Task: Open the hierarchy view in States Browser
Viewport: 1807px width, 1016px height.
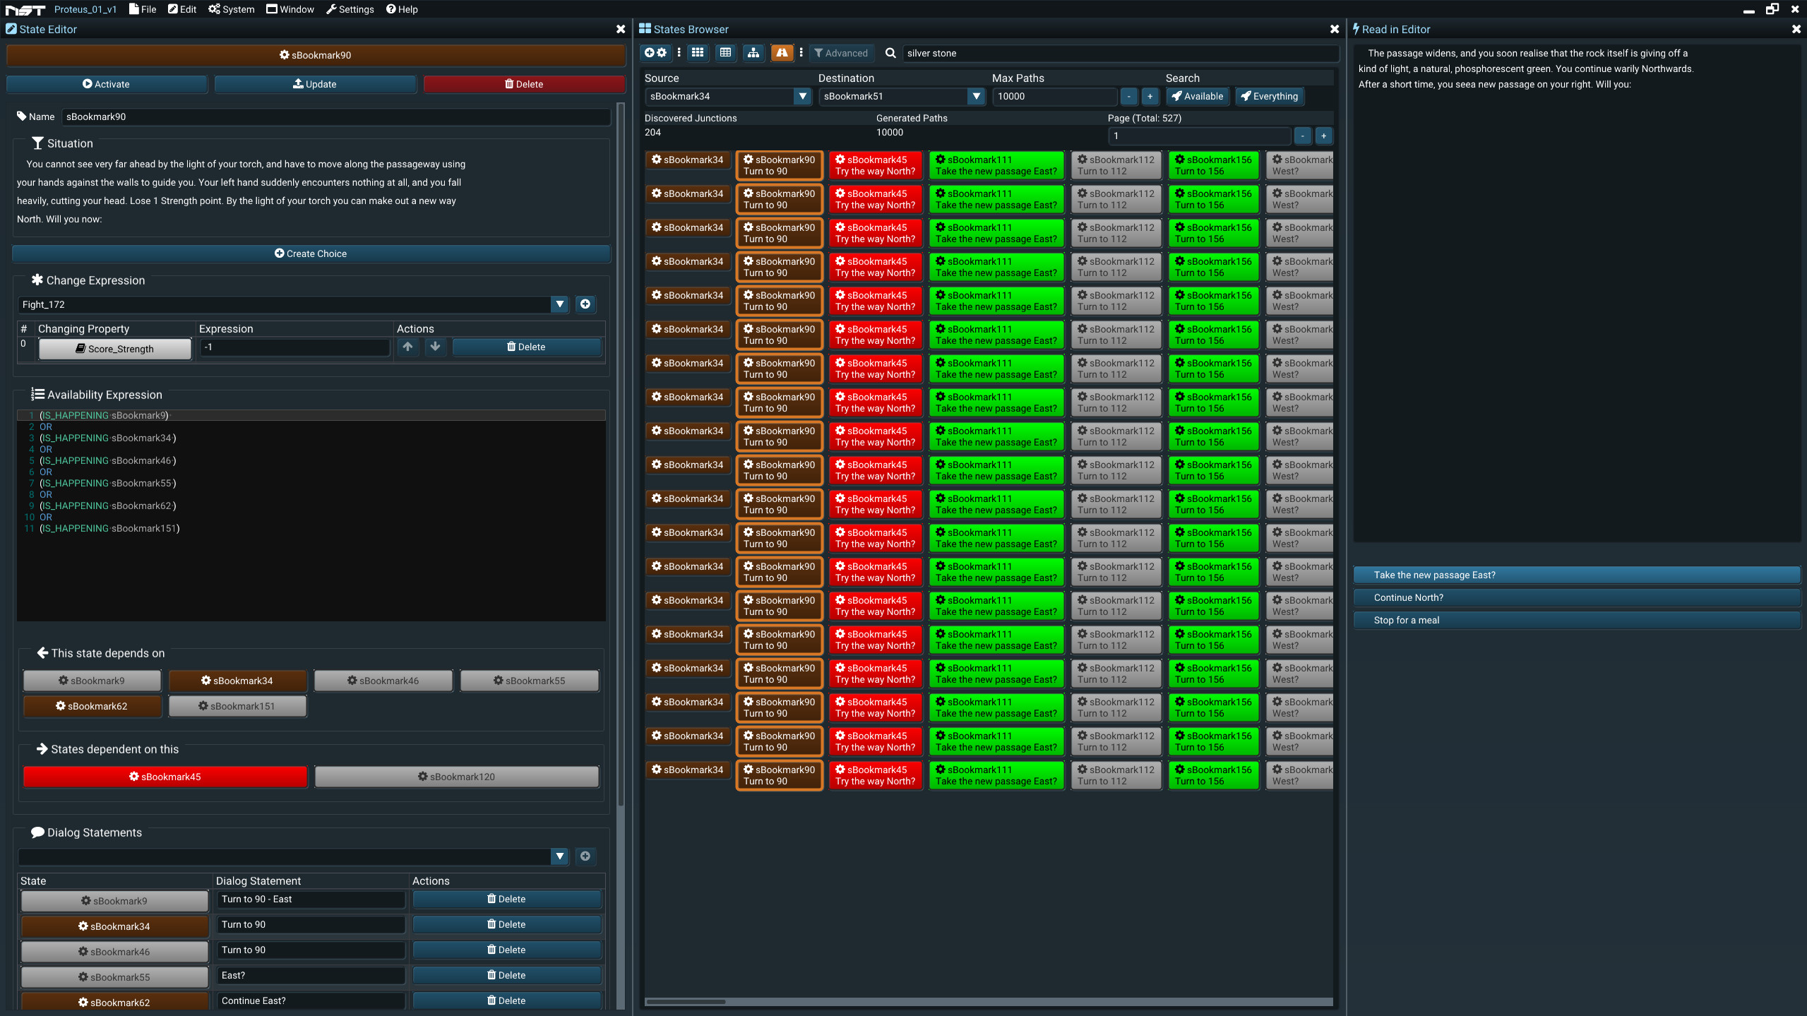Action: point(753,53)
